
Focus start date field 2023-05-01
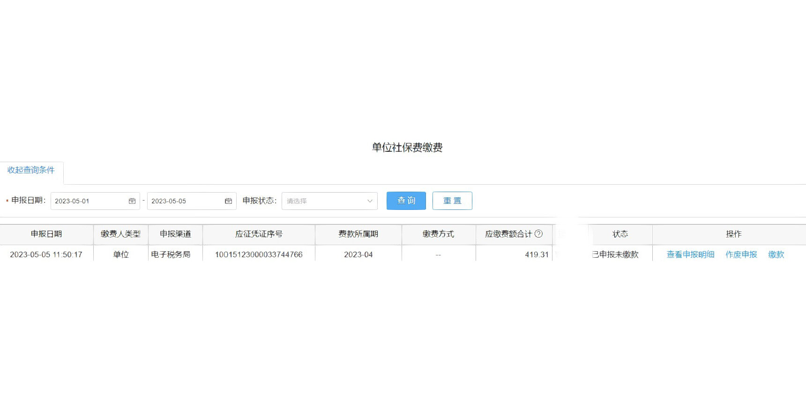click(95, 201)
